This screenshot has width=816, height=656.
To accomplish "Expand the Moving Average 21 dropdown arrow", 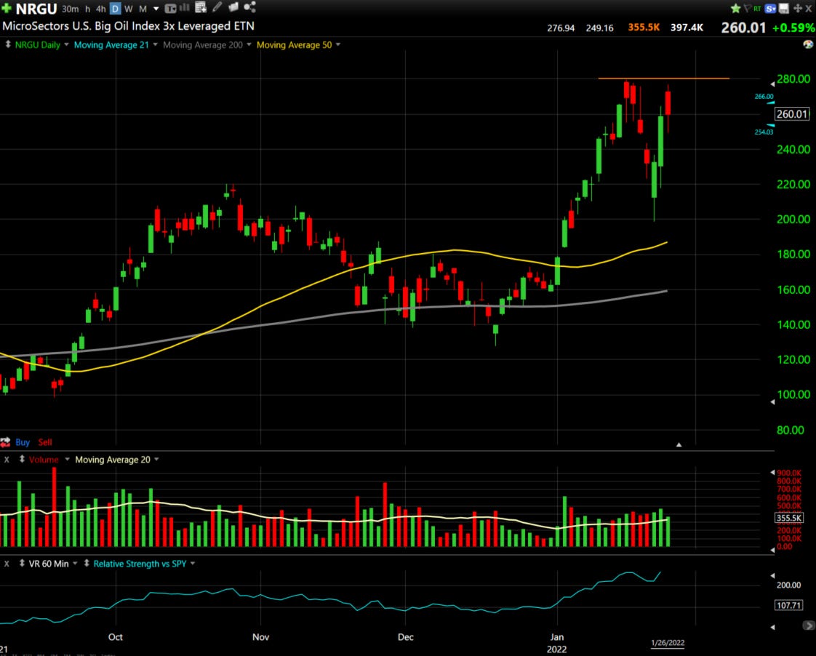I will 155,45.
